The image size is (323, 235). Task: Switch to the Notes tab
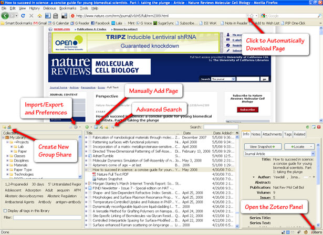(256, 134)
